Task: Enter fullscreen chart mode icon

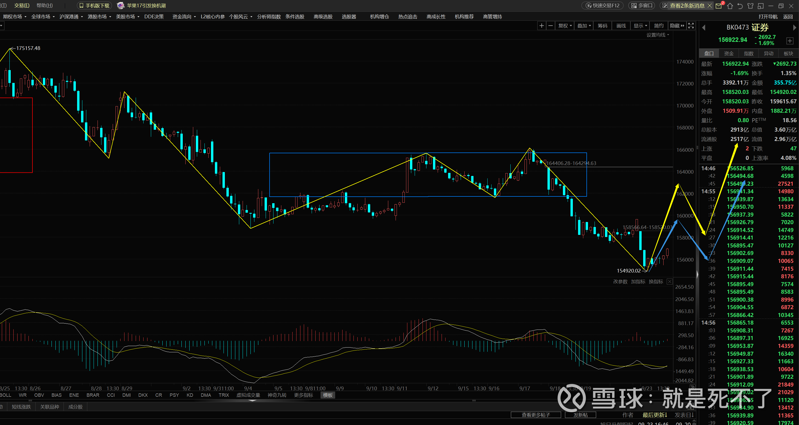Action: click(691, 26)
